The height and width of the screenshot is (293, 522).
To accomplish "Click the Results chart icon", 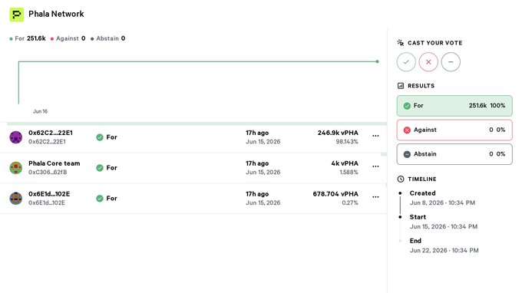I will coord(401,86).
